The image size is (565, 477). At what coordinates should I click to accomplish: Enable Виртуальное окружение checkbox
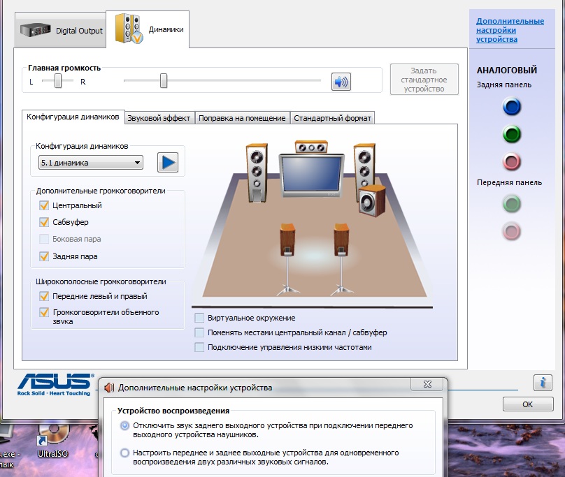pos(199,318)
